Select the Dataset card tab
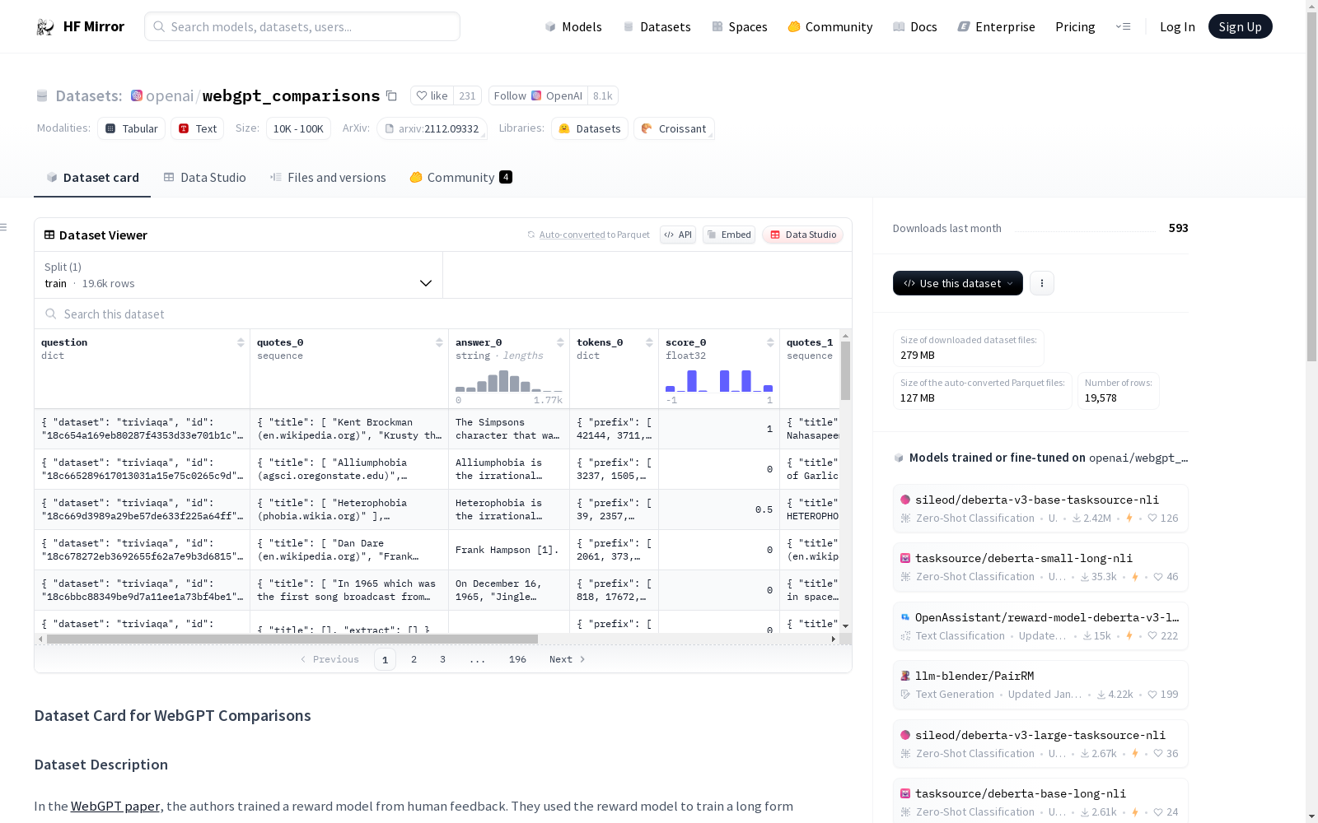This screenshot has height=823, width=1318. [x=92, y=177]
